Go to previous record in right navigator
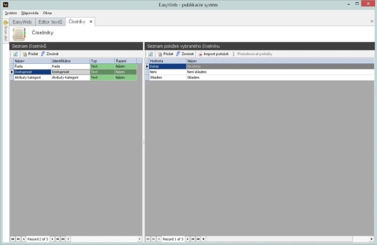Screen dimensions: 377x245 [x=159, y=239]
